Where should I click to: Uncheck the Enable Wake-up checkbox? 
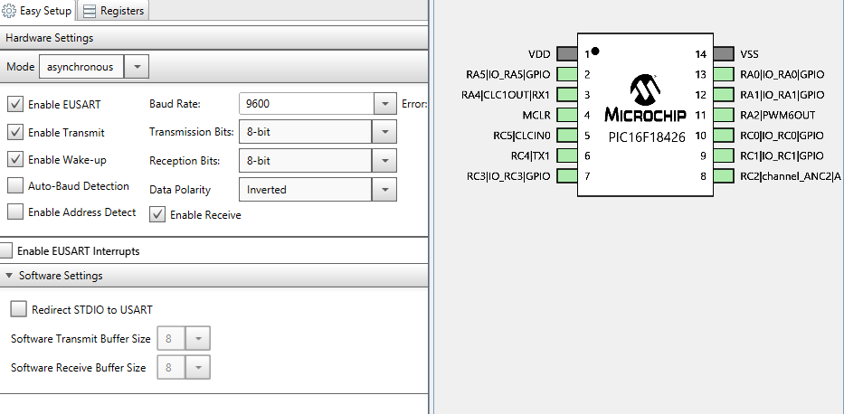(x=15, y=160)
